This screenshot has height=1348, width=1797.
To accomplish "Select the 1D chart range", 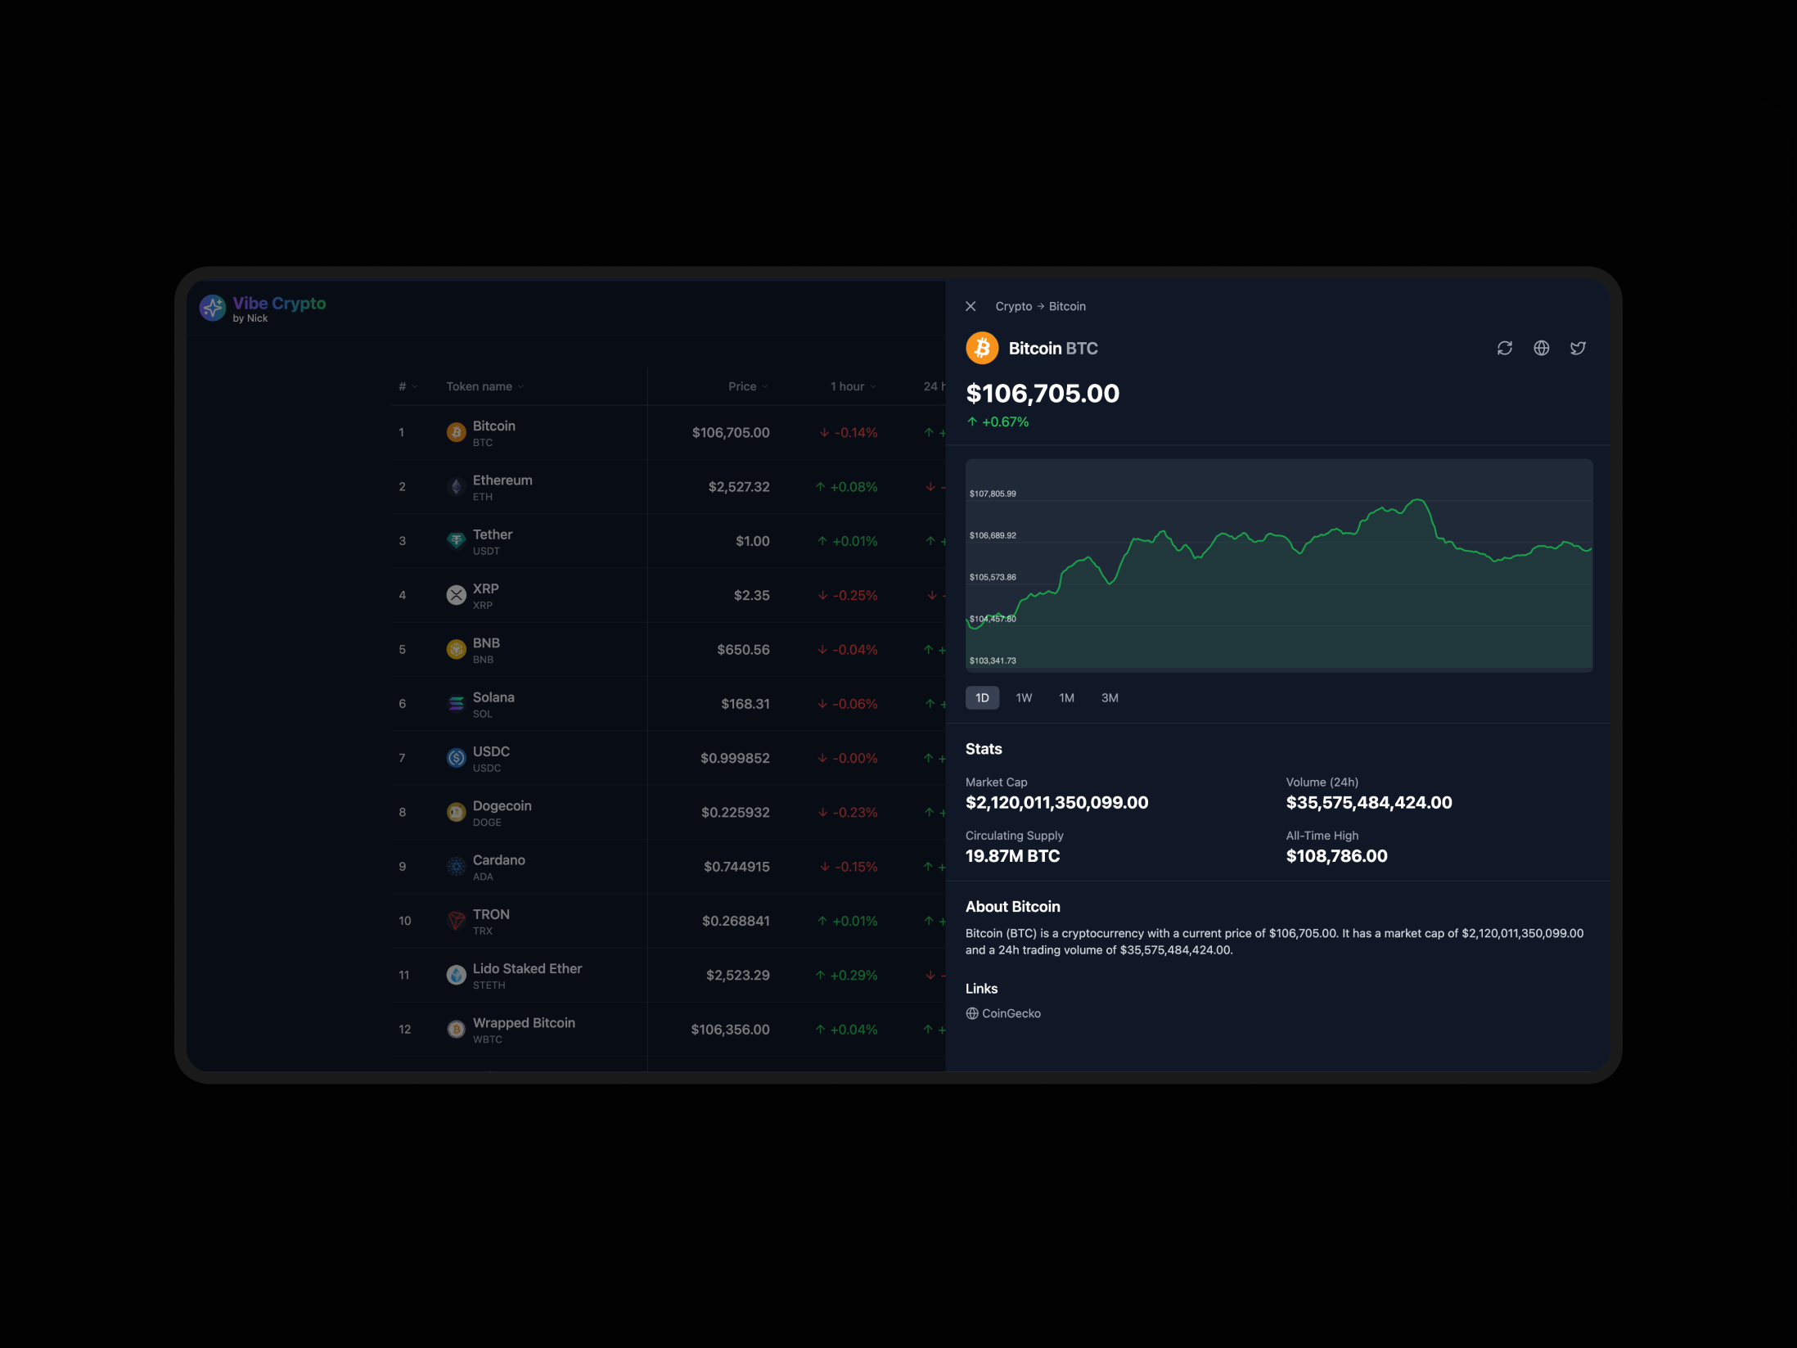I will (982, 698).
